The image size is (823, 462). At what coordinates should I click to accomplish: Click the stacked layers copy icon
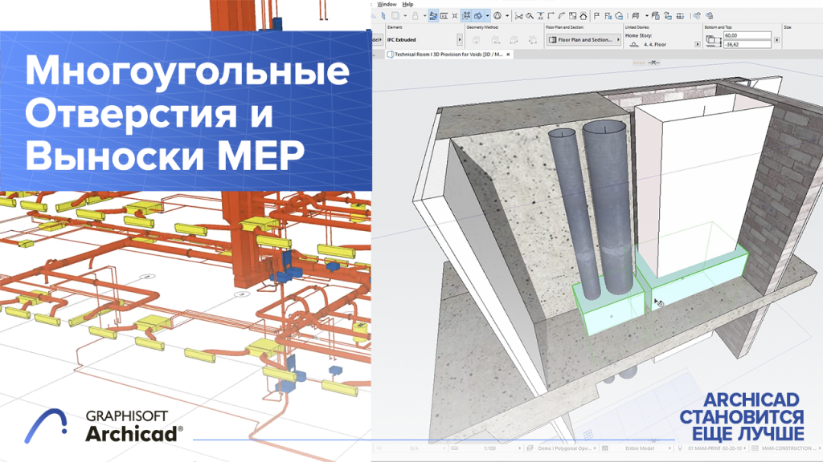656,16
